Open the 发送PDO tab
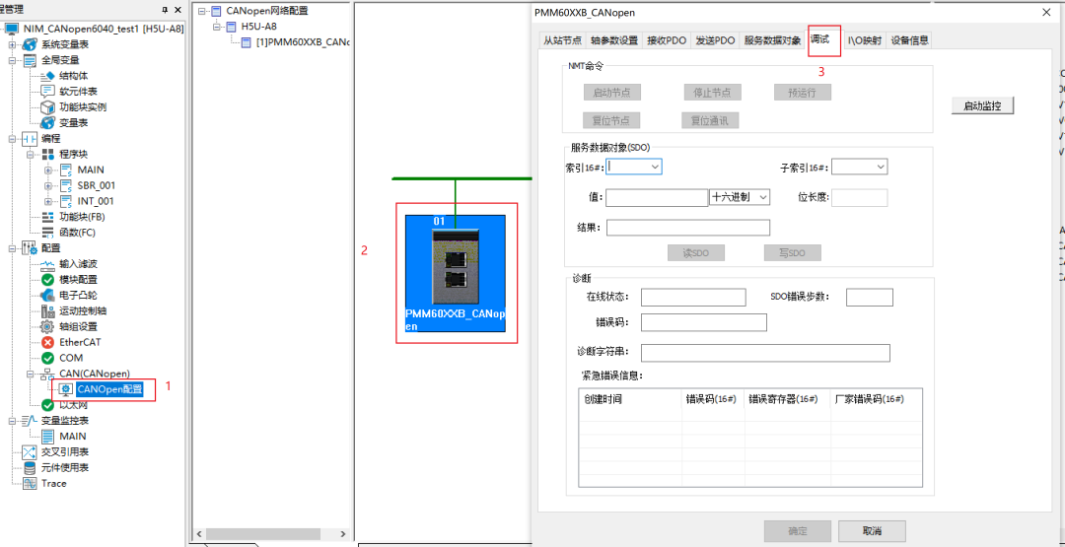Screen dimensions: 1065x547 click(715, 40)
